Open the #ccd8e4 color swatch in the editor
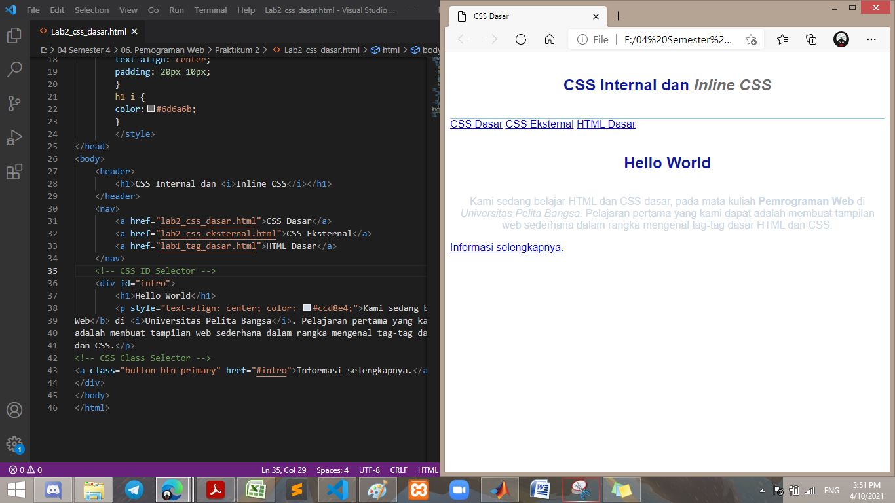 tap(307, 308)
